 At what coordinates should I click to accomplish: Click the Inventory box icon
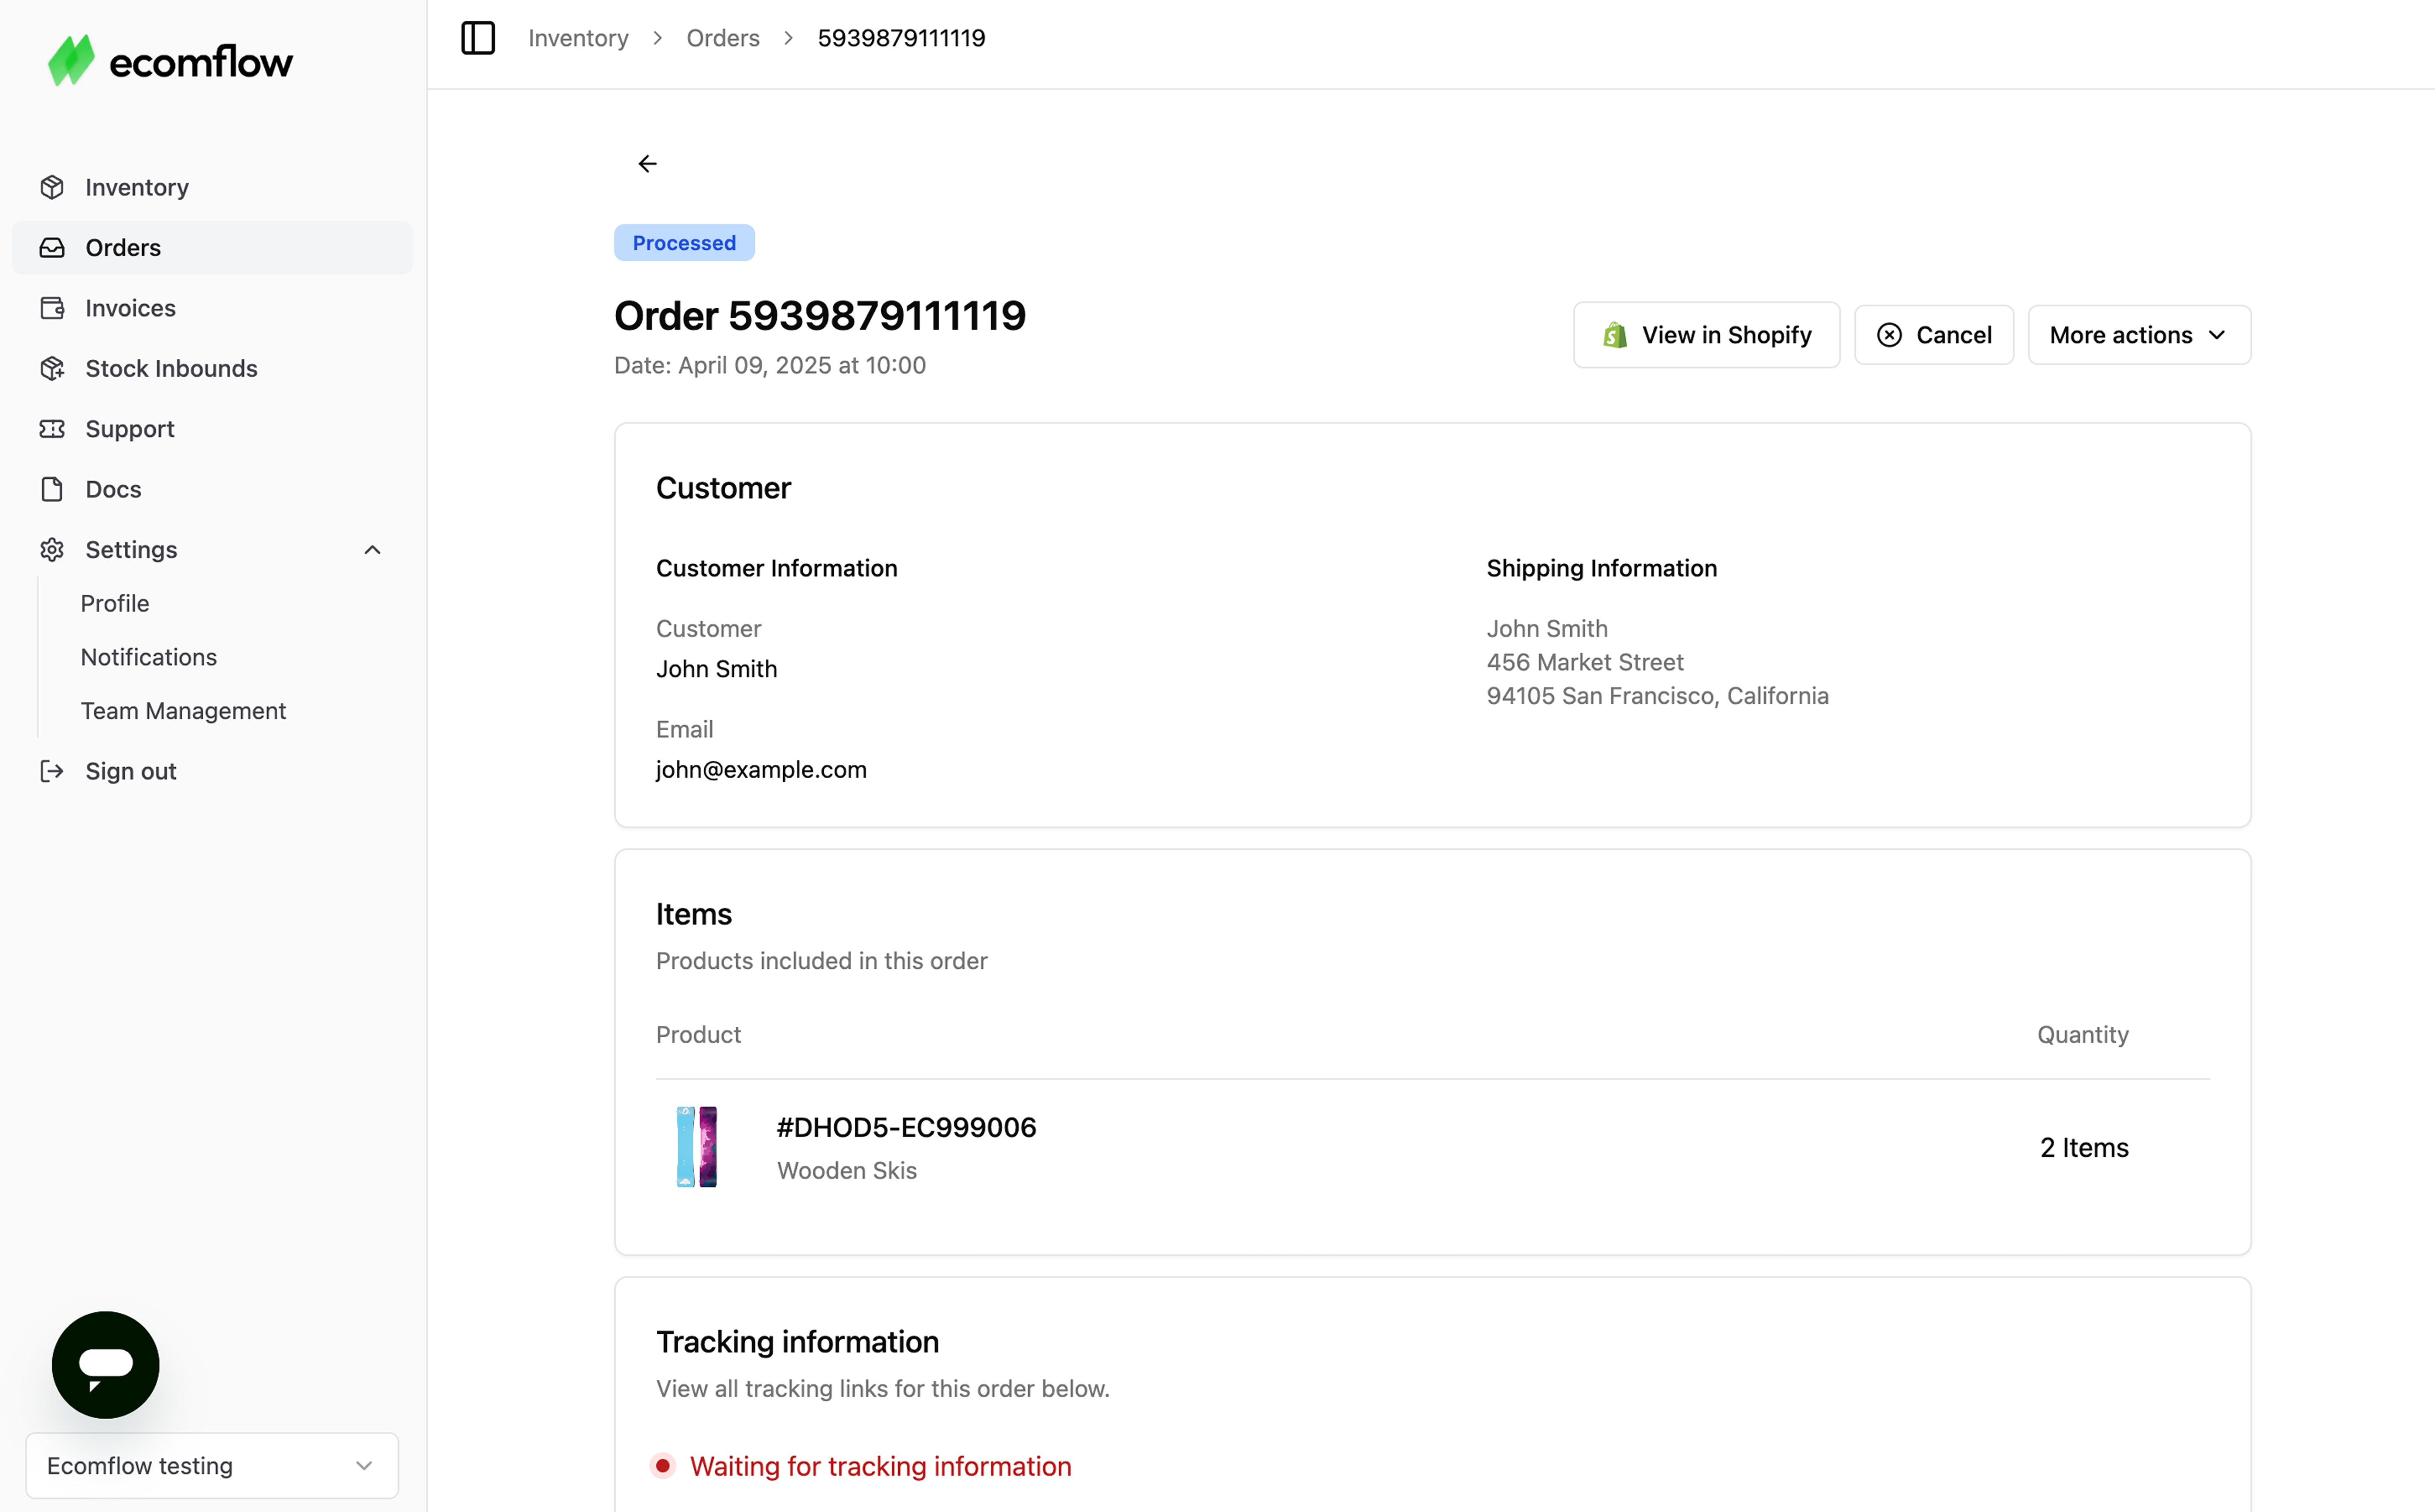[52, 187]
